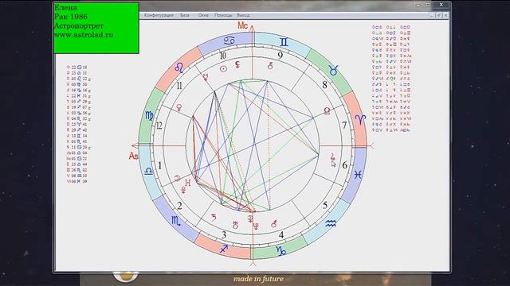The height and width of the screenshot is (286, 510).
Task: Select the Leo zodiac sign glyph
Action: pos(179,68)
